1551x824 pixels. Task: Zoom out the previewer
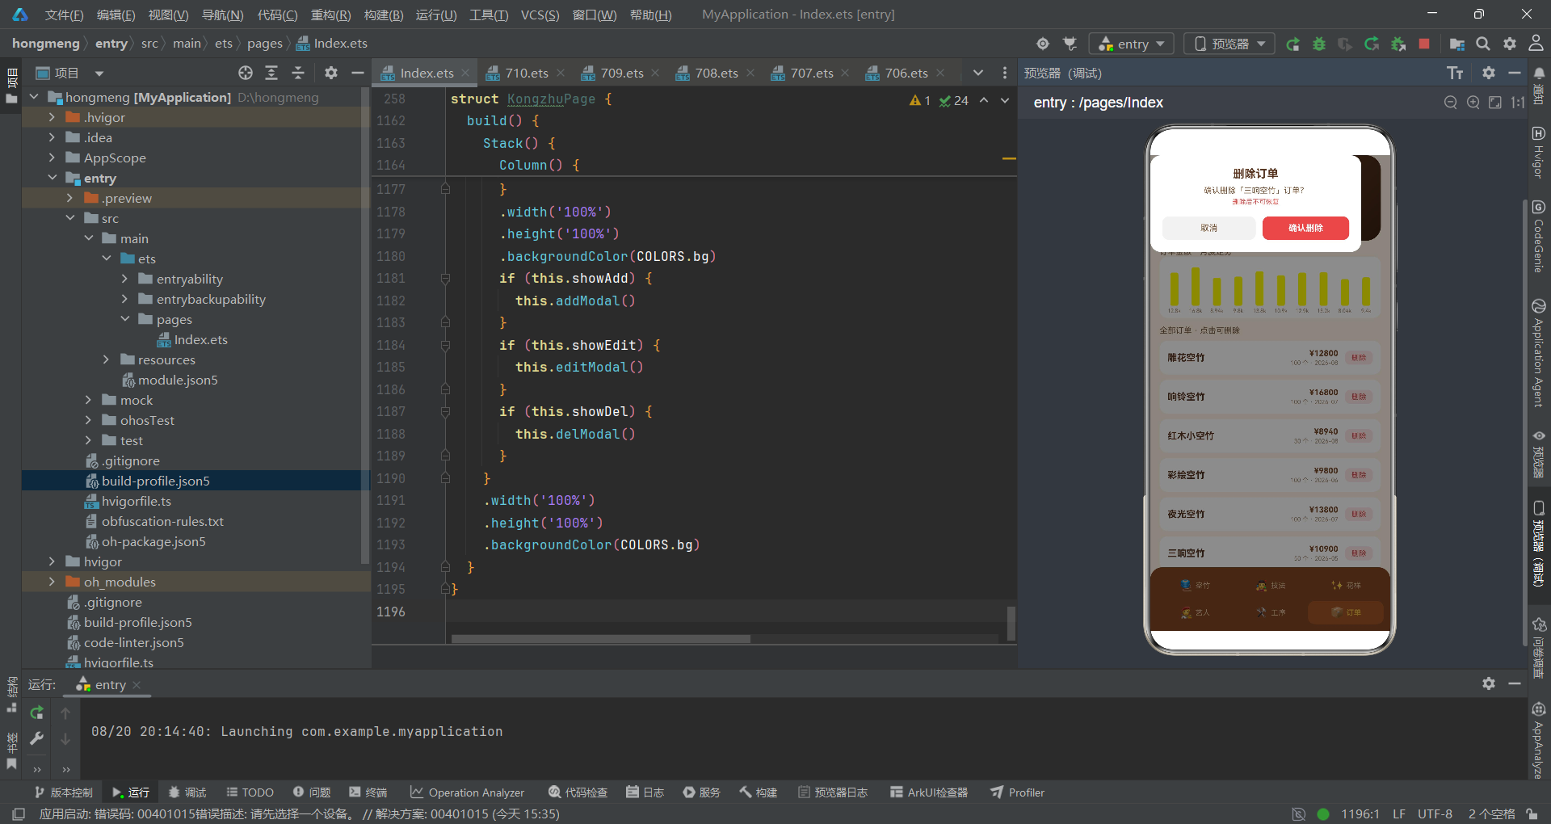pos(1451,103)
